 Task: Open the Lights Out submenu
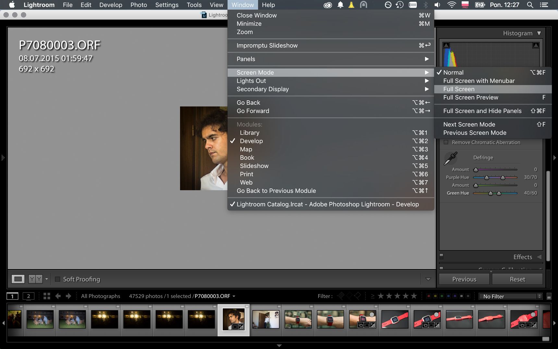coord(331,81)
